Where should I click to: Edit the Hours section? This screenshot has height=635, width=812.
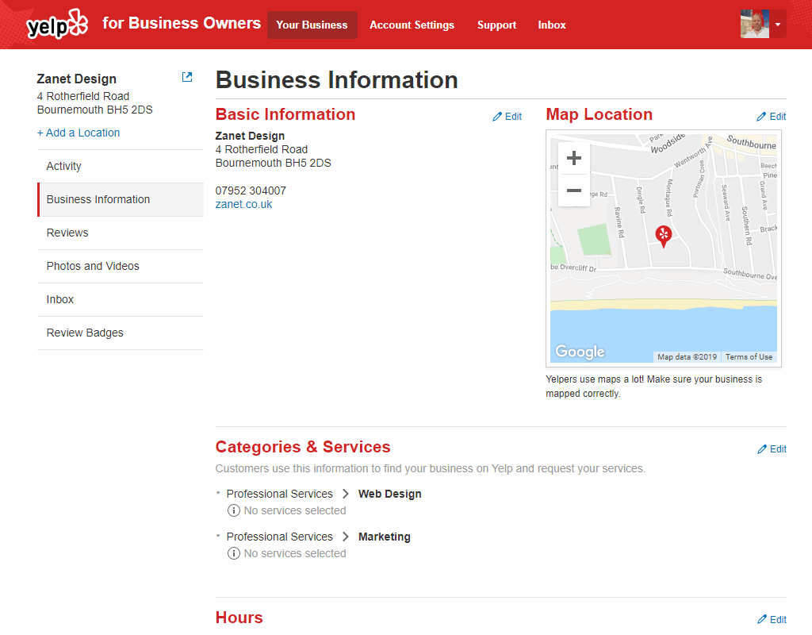click(x=772, y=620)
